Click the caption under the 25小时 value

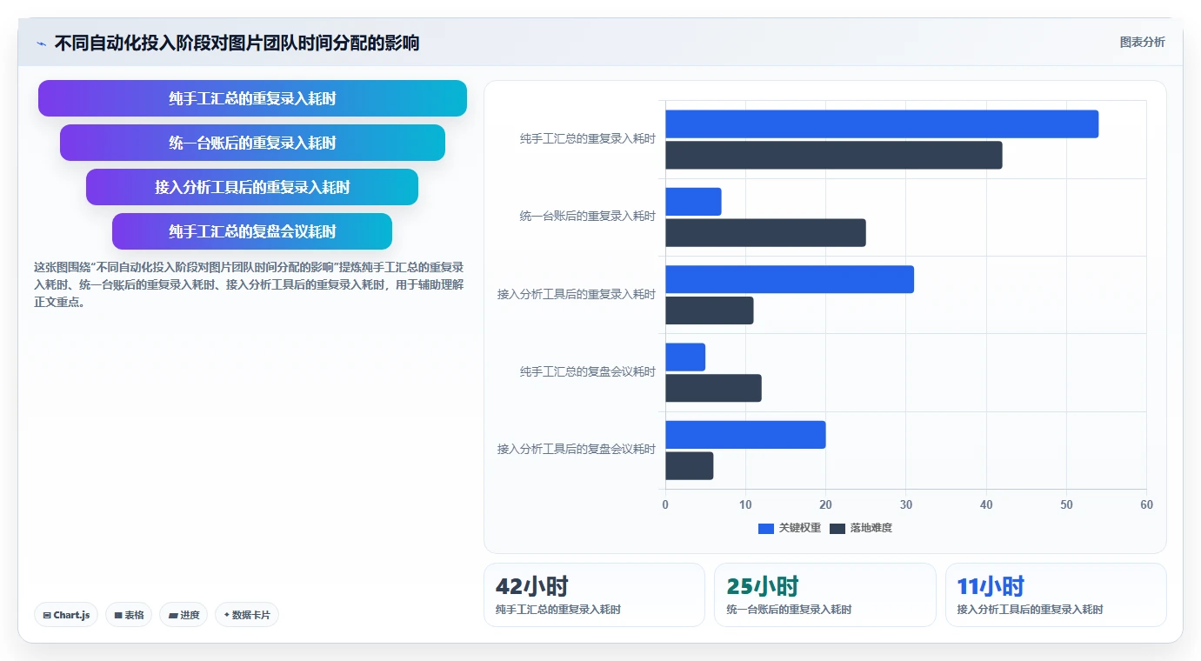pyautogui.click(x=789, y=610)
